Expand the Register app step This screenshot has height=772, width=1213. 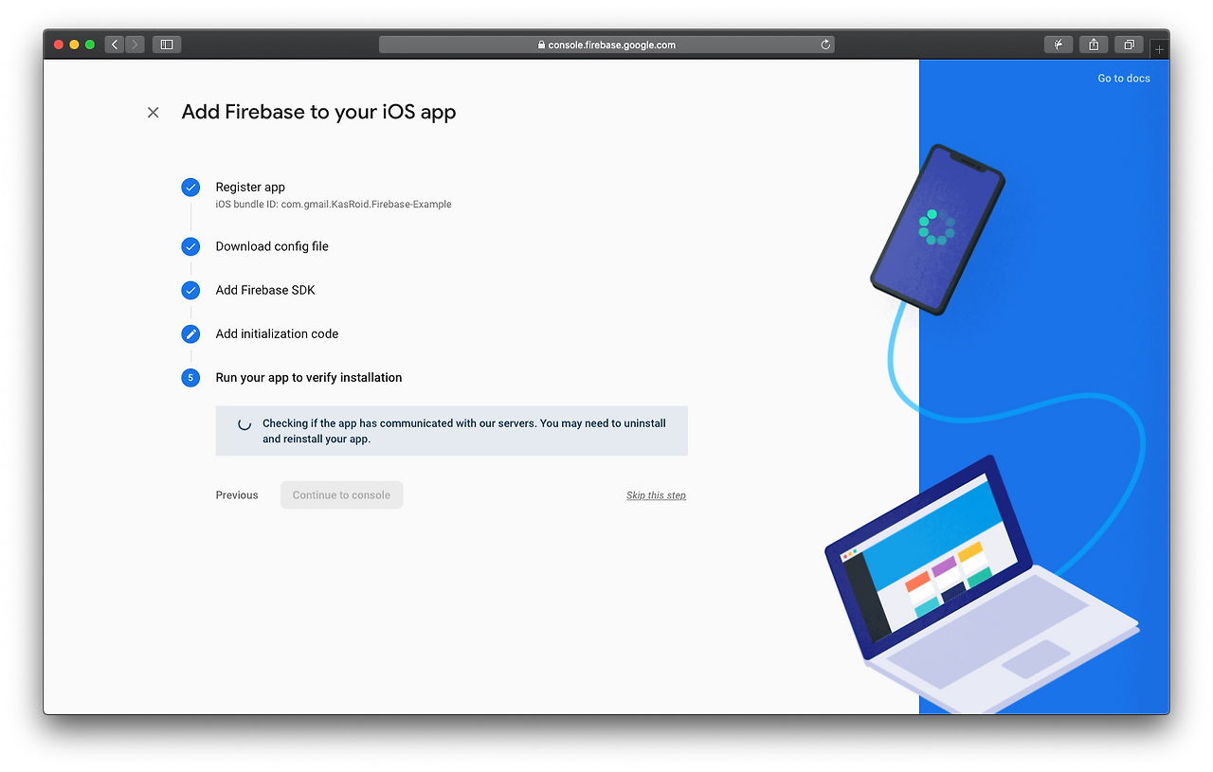pos(250,188)
